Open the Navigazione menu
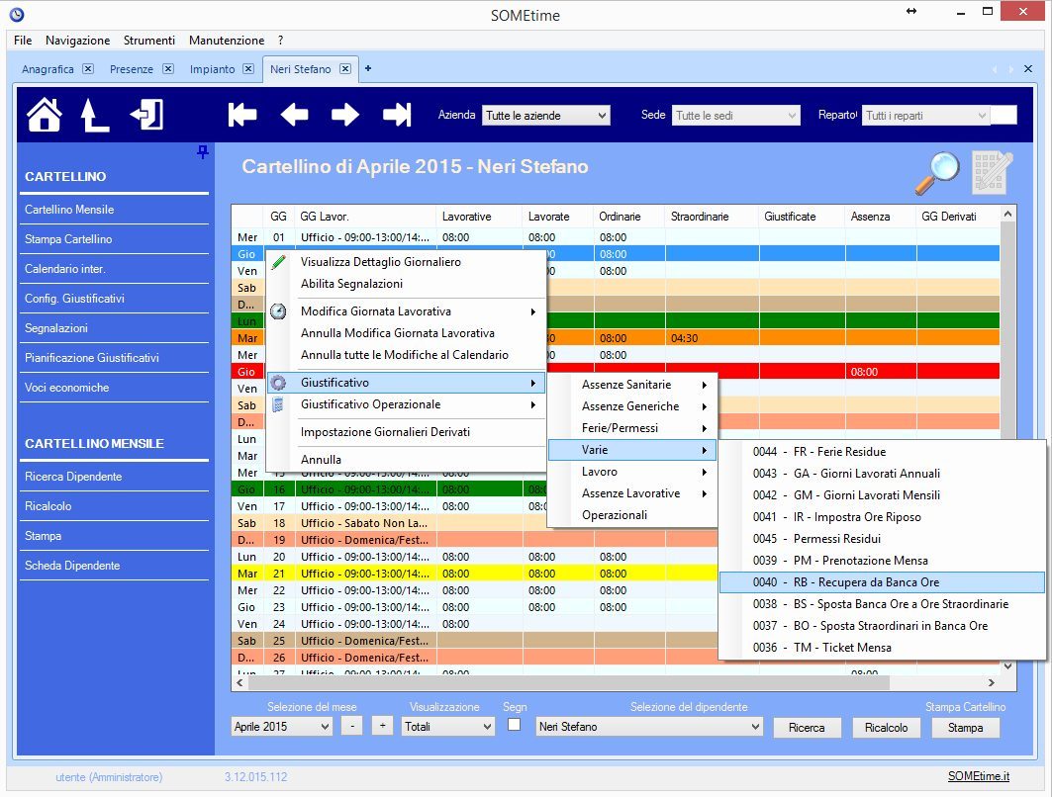The width and height of the screenshot is (1052, 797). [x=78, y=41]
